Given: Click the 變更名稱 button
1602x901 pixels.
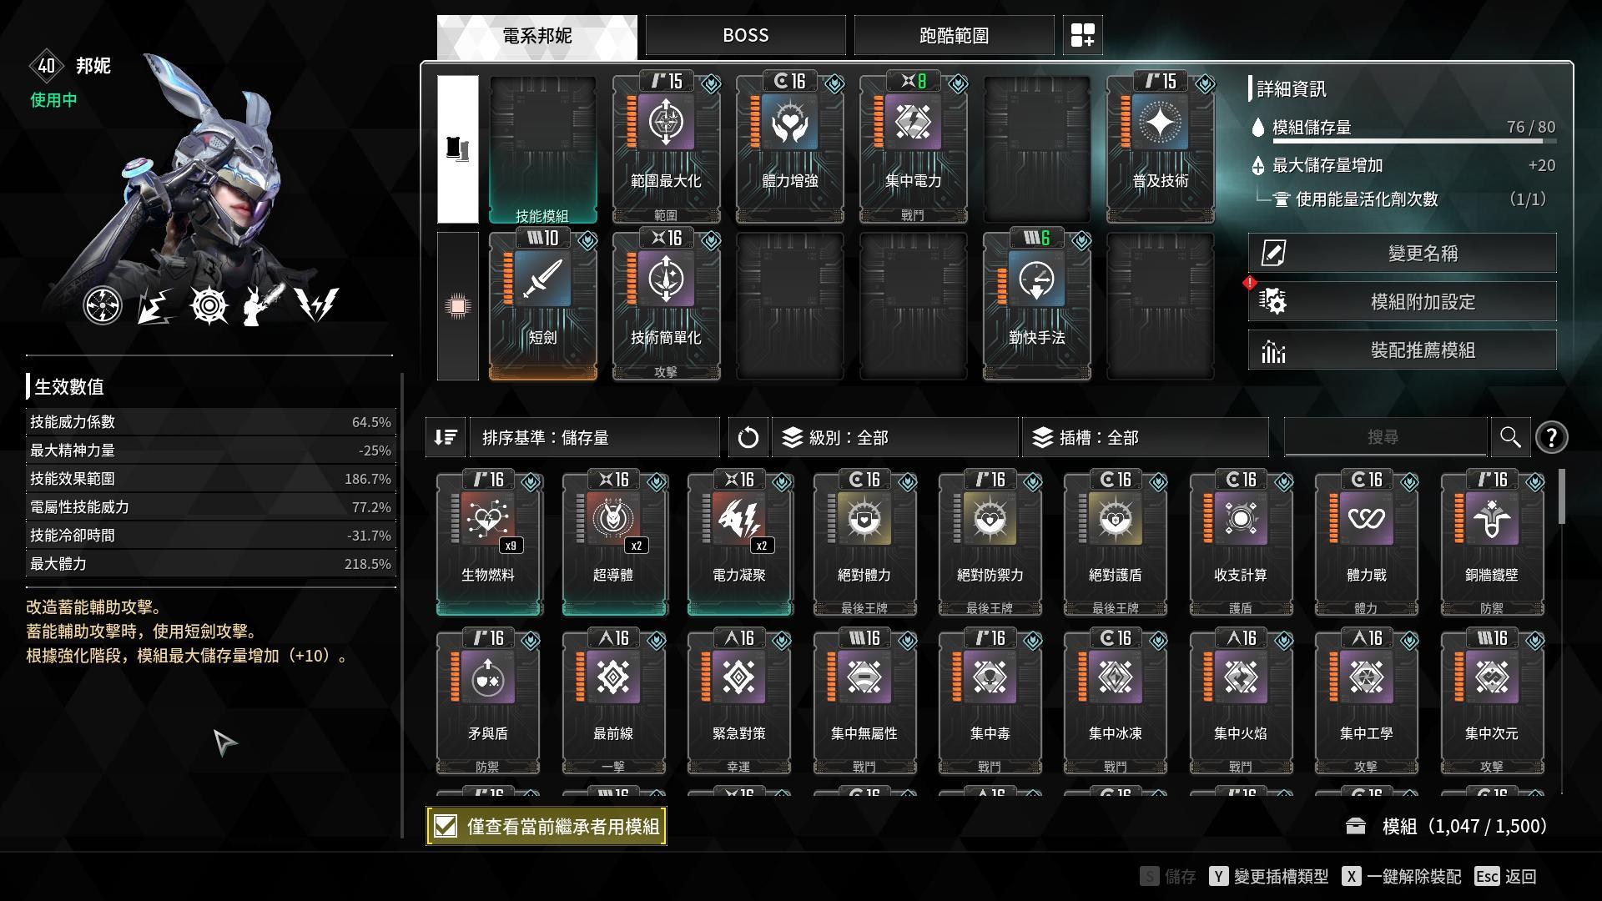Looking at the screenshot, I should [1402, 253].
